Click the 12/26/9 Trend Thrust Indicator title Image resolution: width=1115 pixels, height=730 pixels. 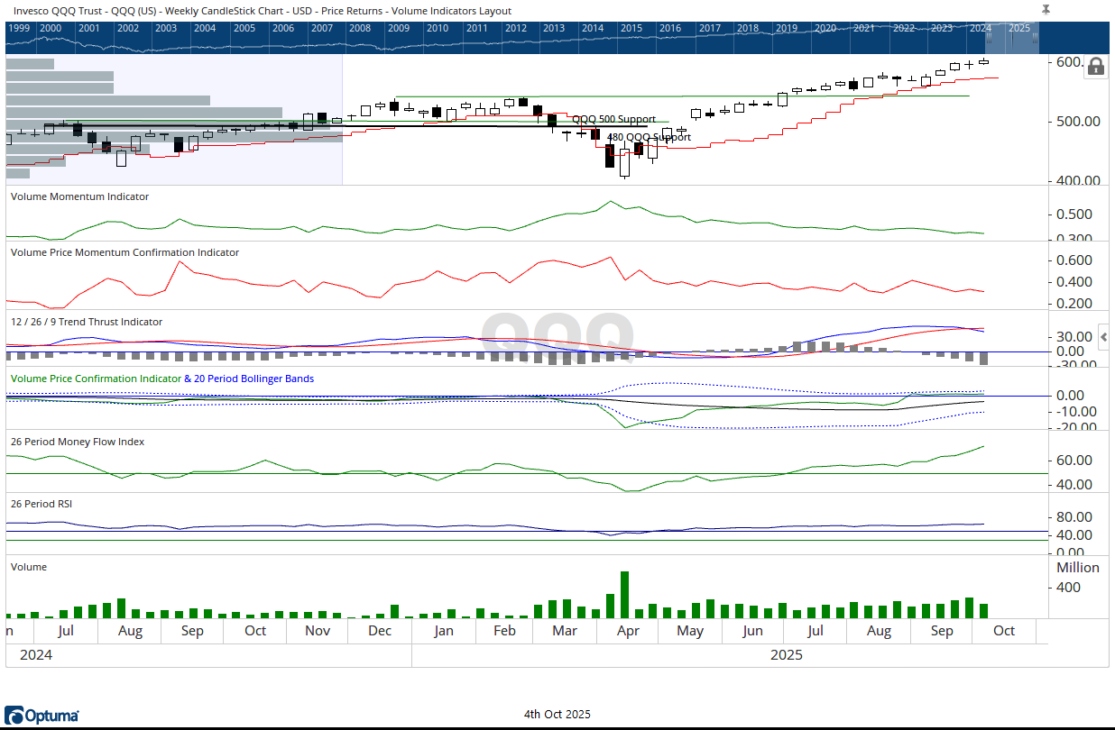85,322
